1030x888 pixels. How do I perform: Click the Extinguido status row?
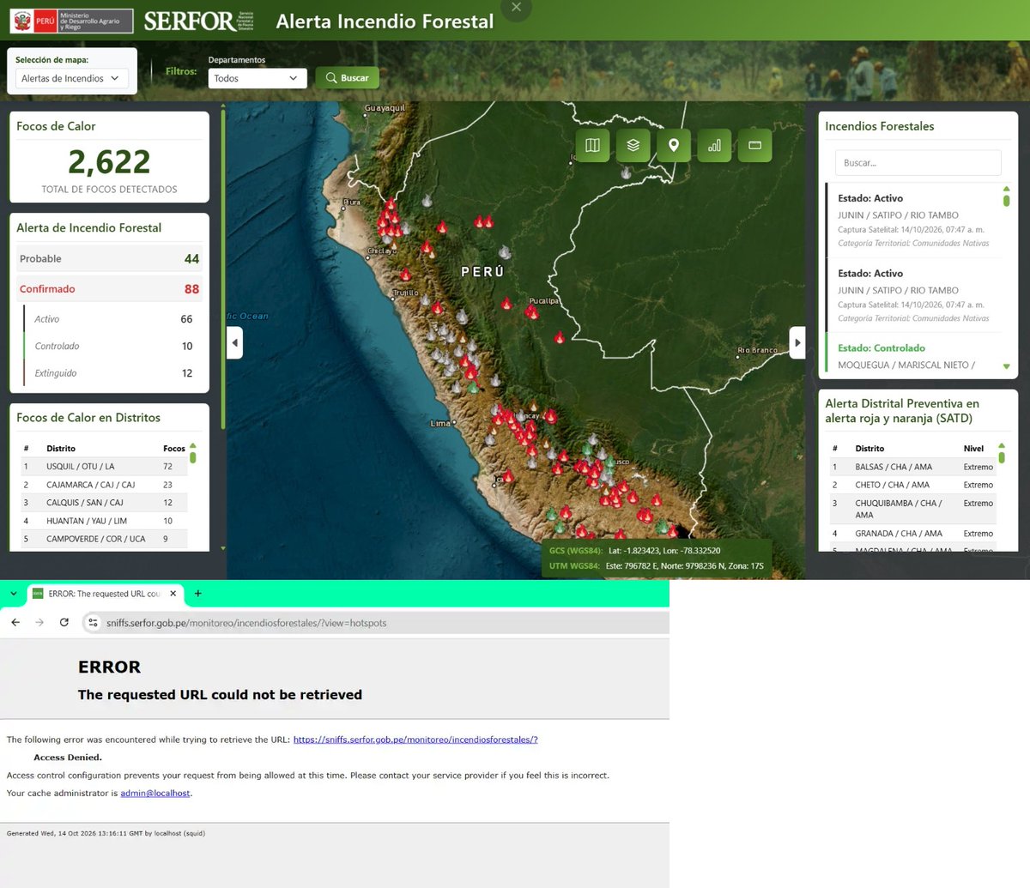point(113,373)
